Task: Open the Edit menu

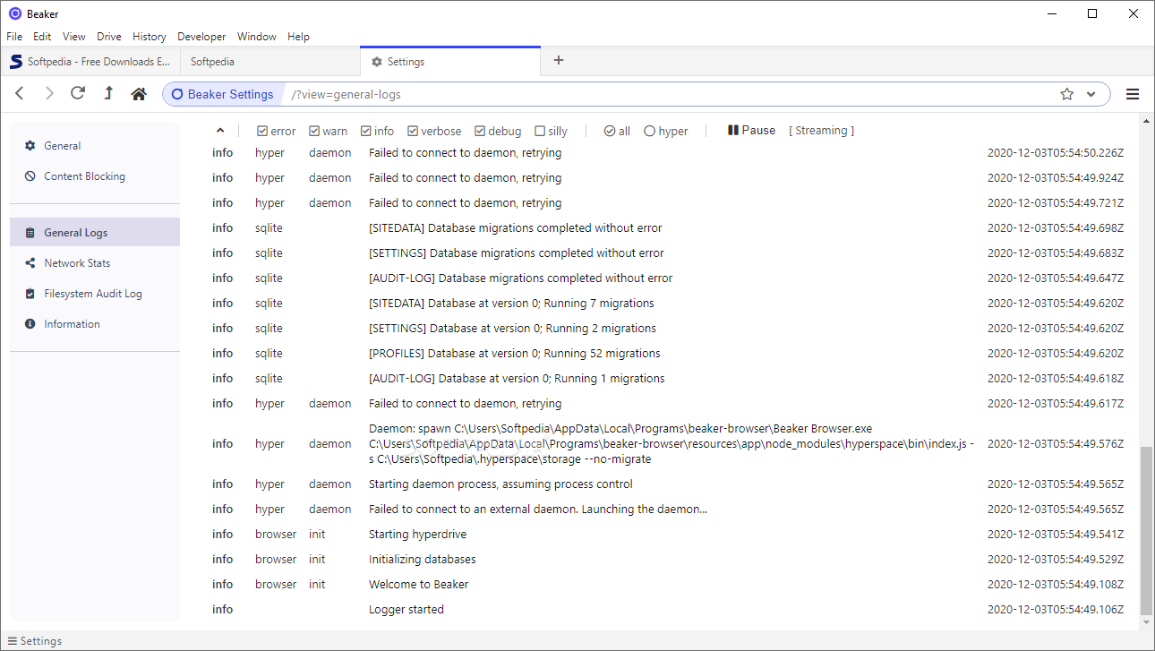Action: coord(42,37)
